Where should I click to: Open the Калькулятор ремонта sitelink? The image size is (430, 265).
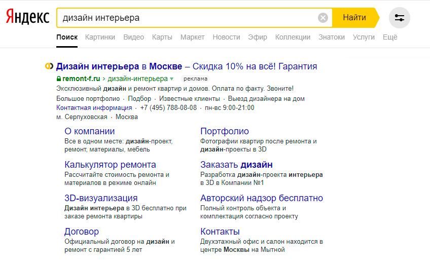[110, 165]
